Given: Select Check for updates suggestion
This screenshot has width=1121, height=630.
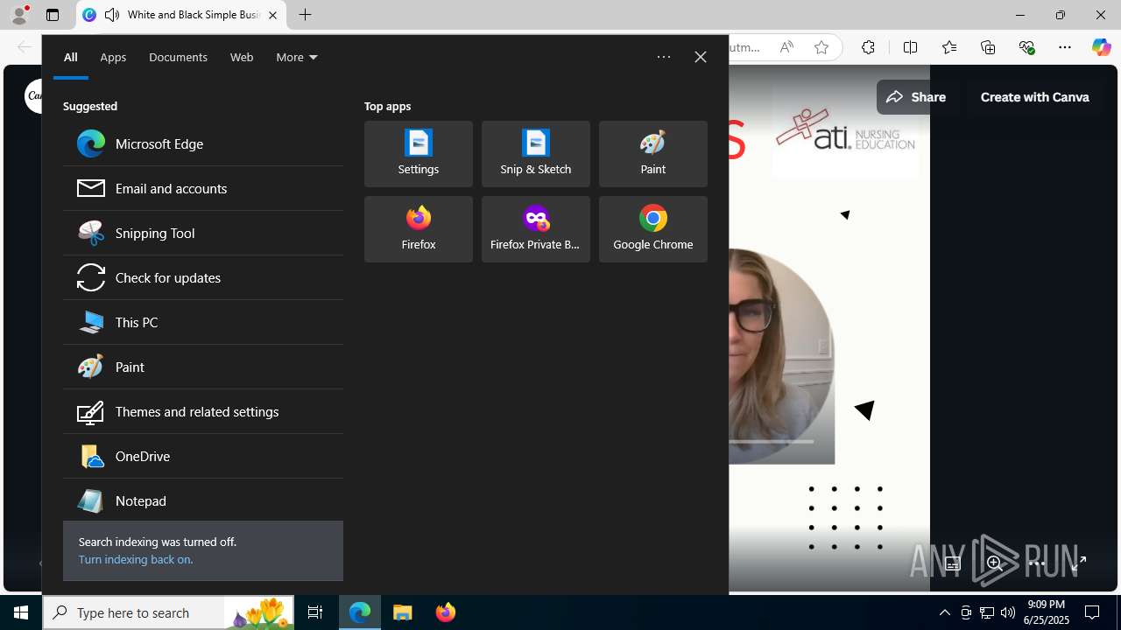Looking at the screenshot, I should (202, 277).
